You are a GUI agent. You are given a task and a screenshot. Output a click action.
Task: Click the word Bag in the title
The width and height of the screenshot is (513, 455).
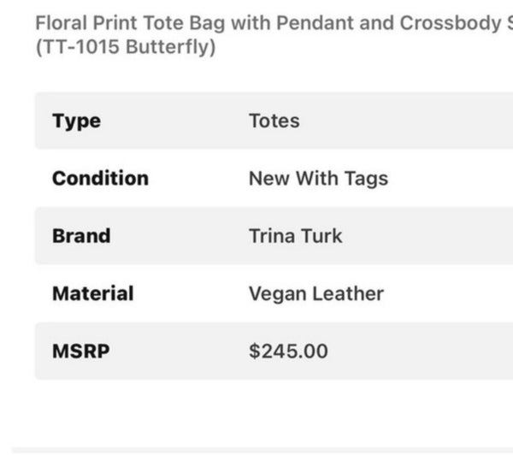[x=208, y=24]
